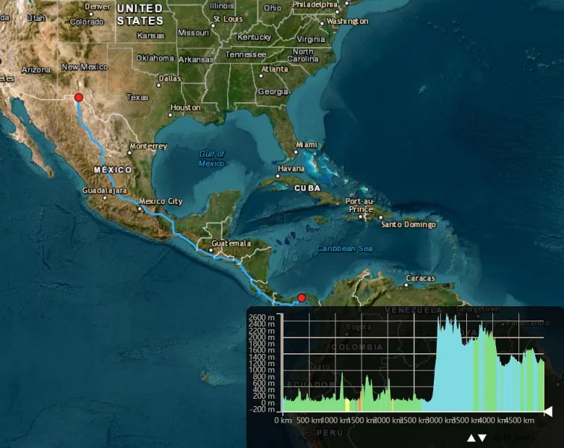Click the red route end marker near Panama
The image size is (564, 448).
[302, 298]
